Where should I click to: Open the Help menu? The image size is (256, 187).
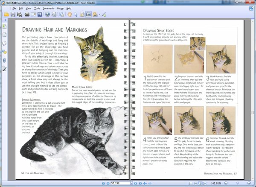pyautogui.click(x=69, y=9)
